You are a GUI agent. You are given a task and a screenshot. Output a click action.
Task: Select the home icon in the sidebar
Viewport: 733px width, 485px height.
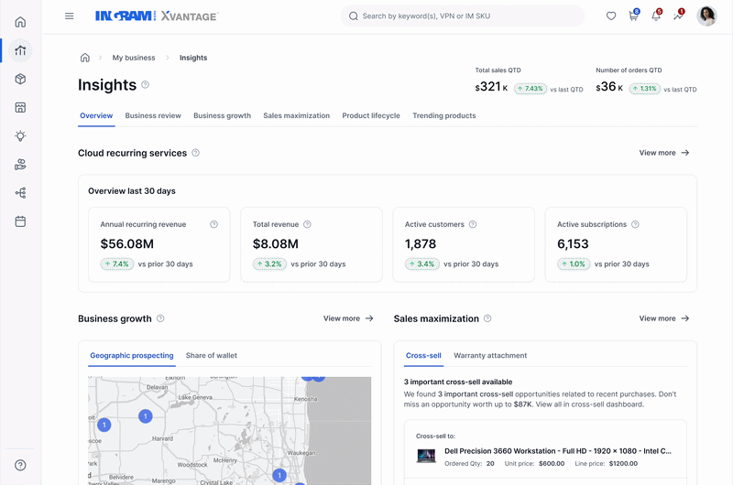click(20, 22)
